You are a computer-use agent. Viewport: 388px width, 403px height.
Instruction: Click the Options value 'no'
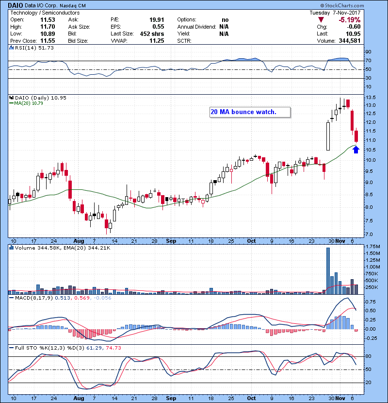click(x=225, y=20)
